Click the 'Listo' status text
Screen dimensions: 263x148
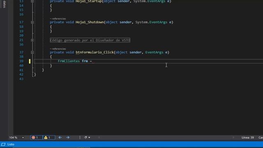pos(11,144)
